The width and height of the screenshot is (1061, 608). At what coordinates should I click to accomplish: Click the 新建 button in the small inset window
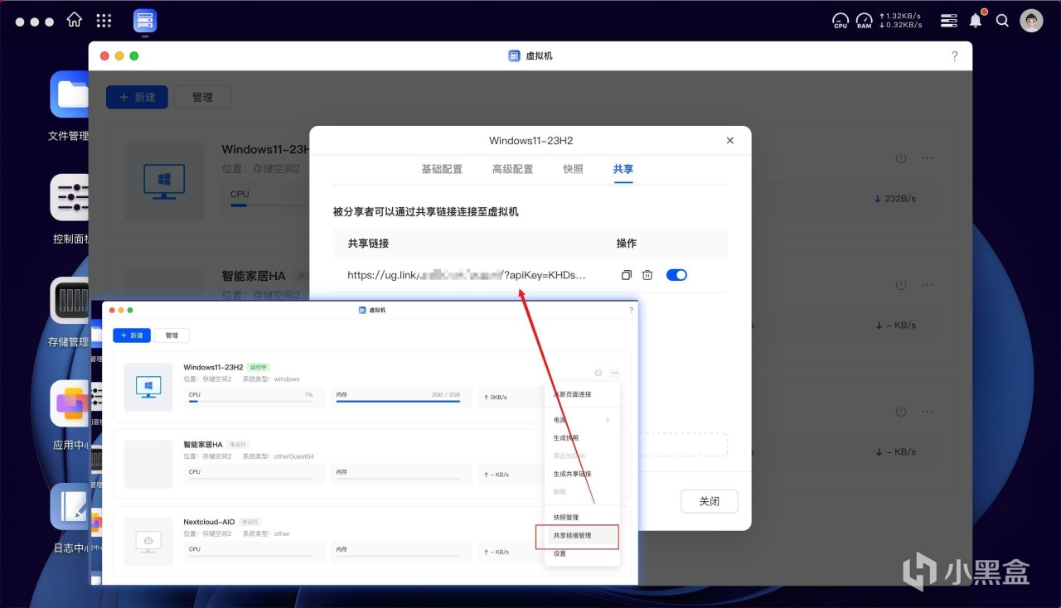click(x=131, y=335)
